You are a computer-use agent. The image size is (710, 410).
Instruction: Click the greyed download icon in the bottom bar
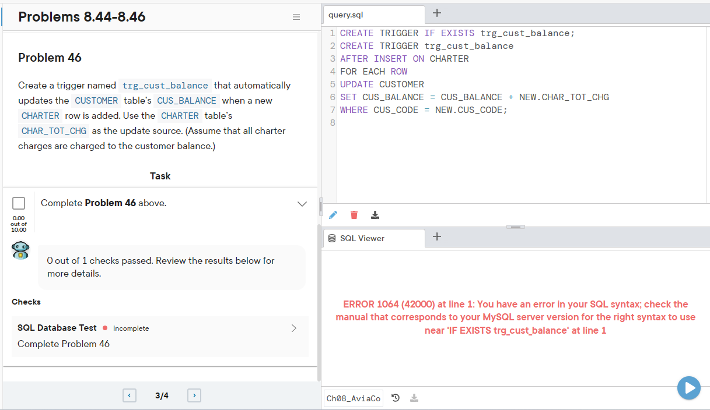414,398
